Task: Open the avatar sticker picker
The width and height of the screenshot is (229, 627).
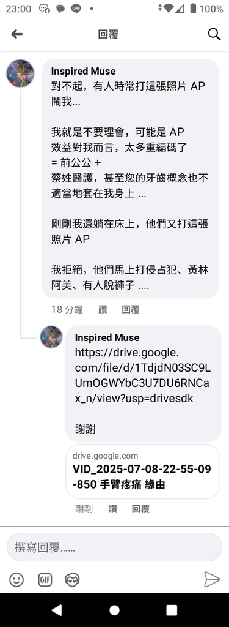Action: (x=72, y=579)
